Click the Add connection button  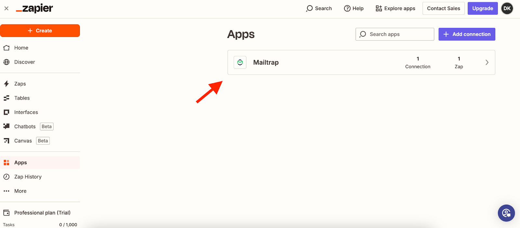pyautogui.click(x=467, y=34)
